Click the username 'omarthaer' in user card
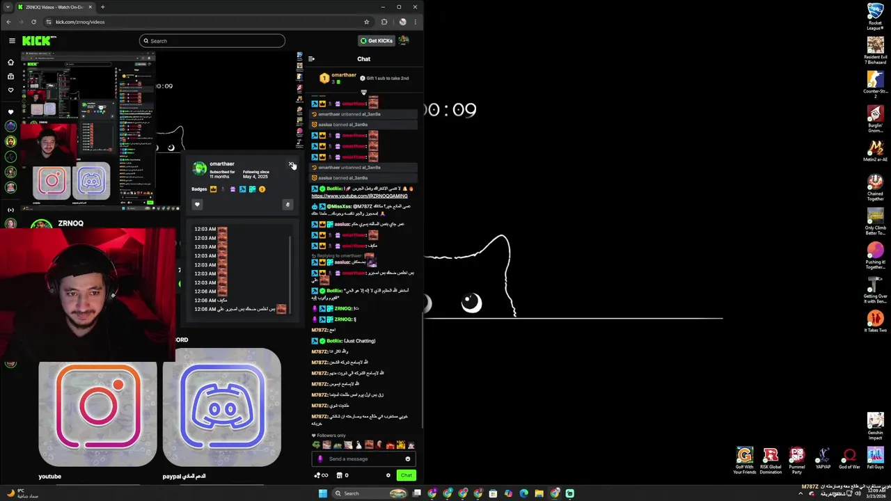Screen dimensions: 891x501 click(x=221, y=164)
